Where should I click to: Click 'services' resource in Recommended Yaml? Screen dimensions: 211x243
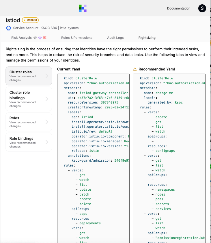163,209
